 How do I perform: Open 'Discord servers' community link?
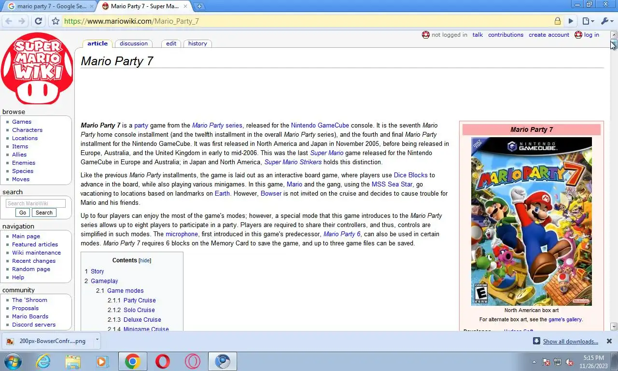click(x=34, y=325)
